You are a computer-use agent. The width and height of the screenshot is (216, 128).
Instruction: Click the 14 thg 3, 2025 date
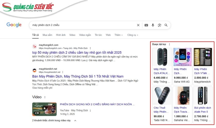tap(67, 114)
